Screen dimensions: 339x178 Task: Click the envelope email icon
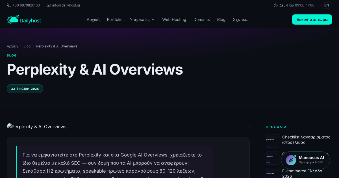click(49, 5)
